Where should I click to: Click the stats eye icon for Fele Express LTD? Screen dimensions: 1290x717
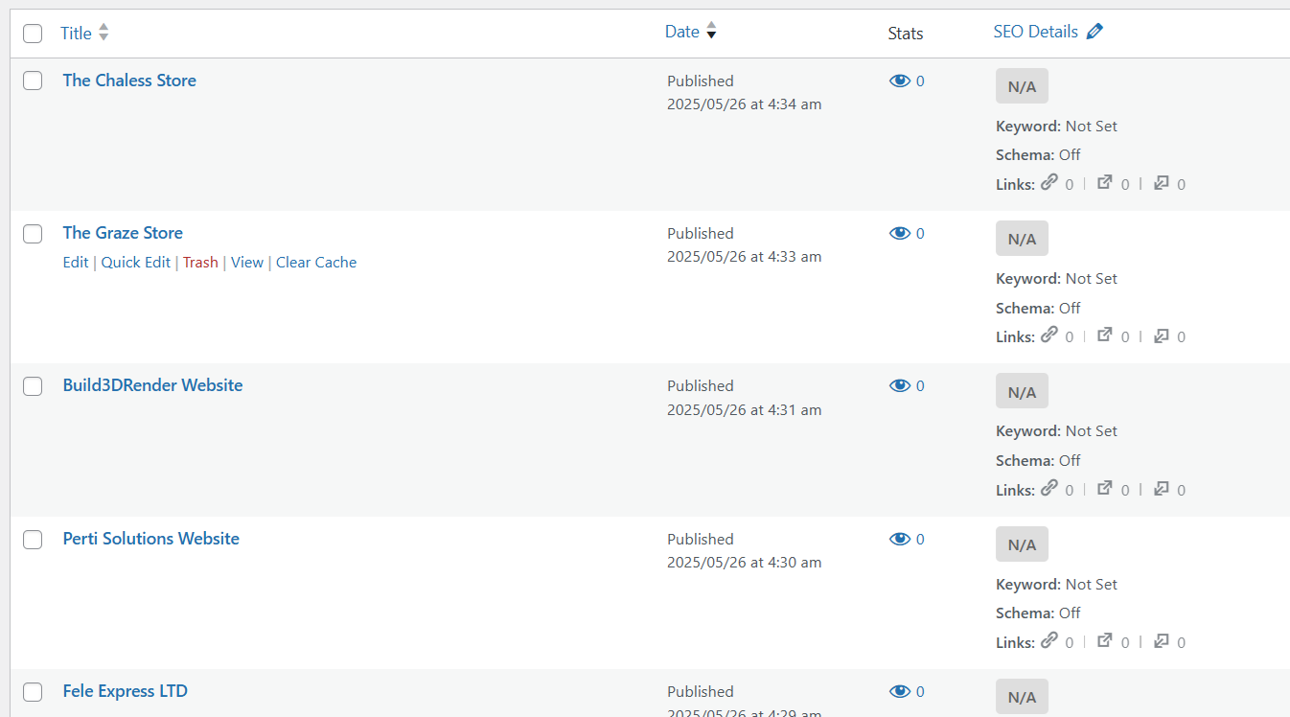click(x=899, y=691)
